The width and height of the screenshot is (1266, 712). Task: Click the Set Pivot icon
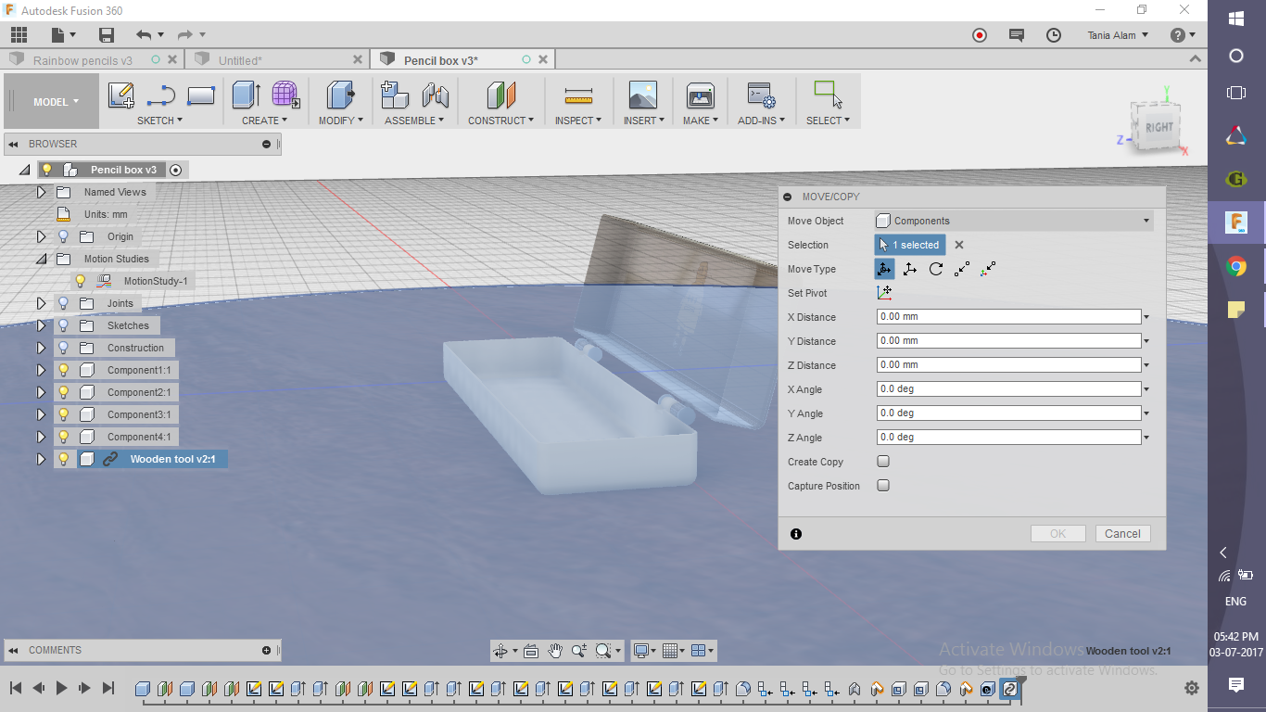tap(884, 293)
